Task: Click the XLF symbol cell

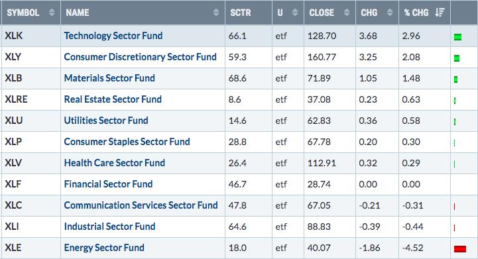Action: click(x=31, y=184)
